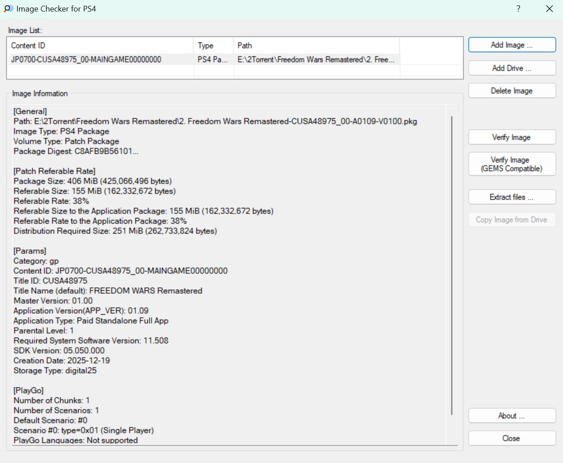The image size is (563, 463).
Task: Start the Verify Image check
Action: (512, 137)
